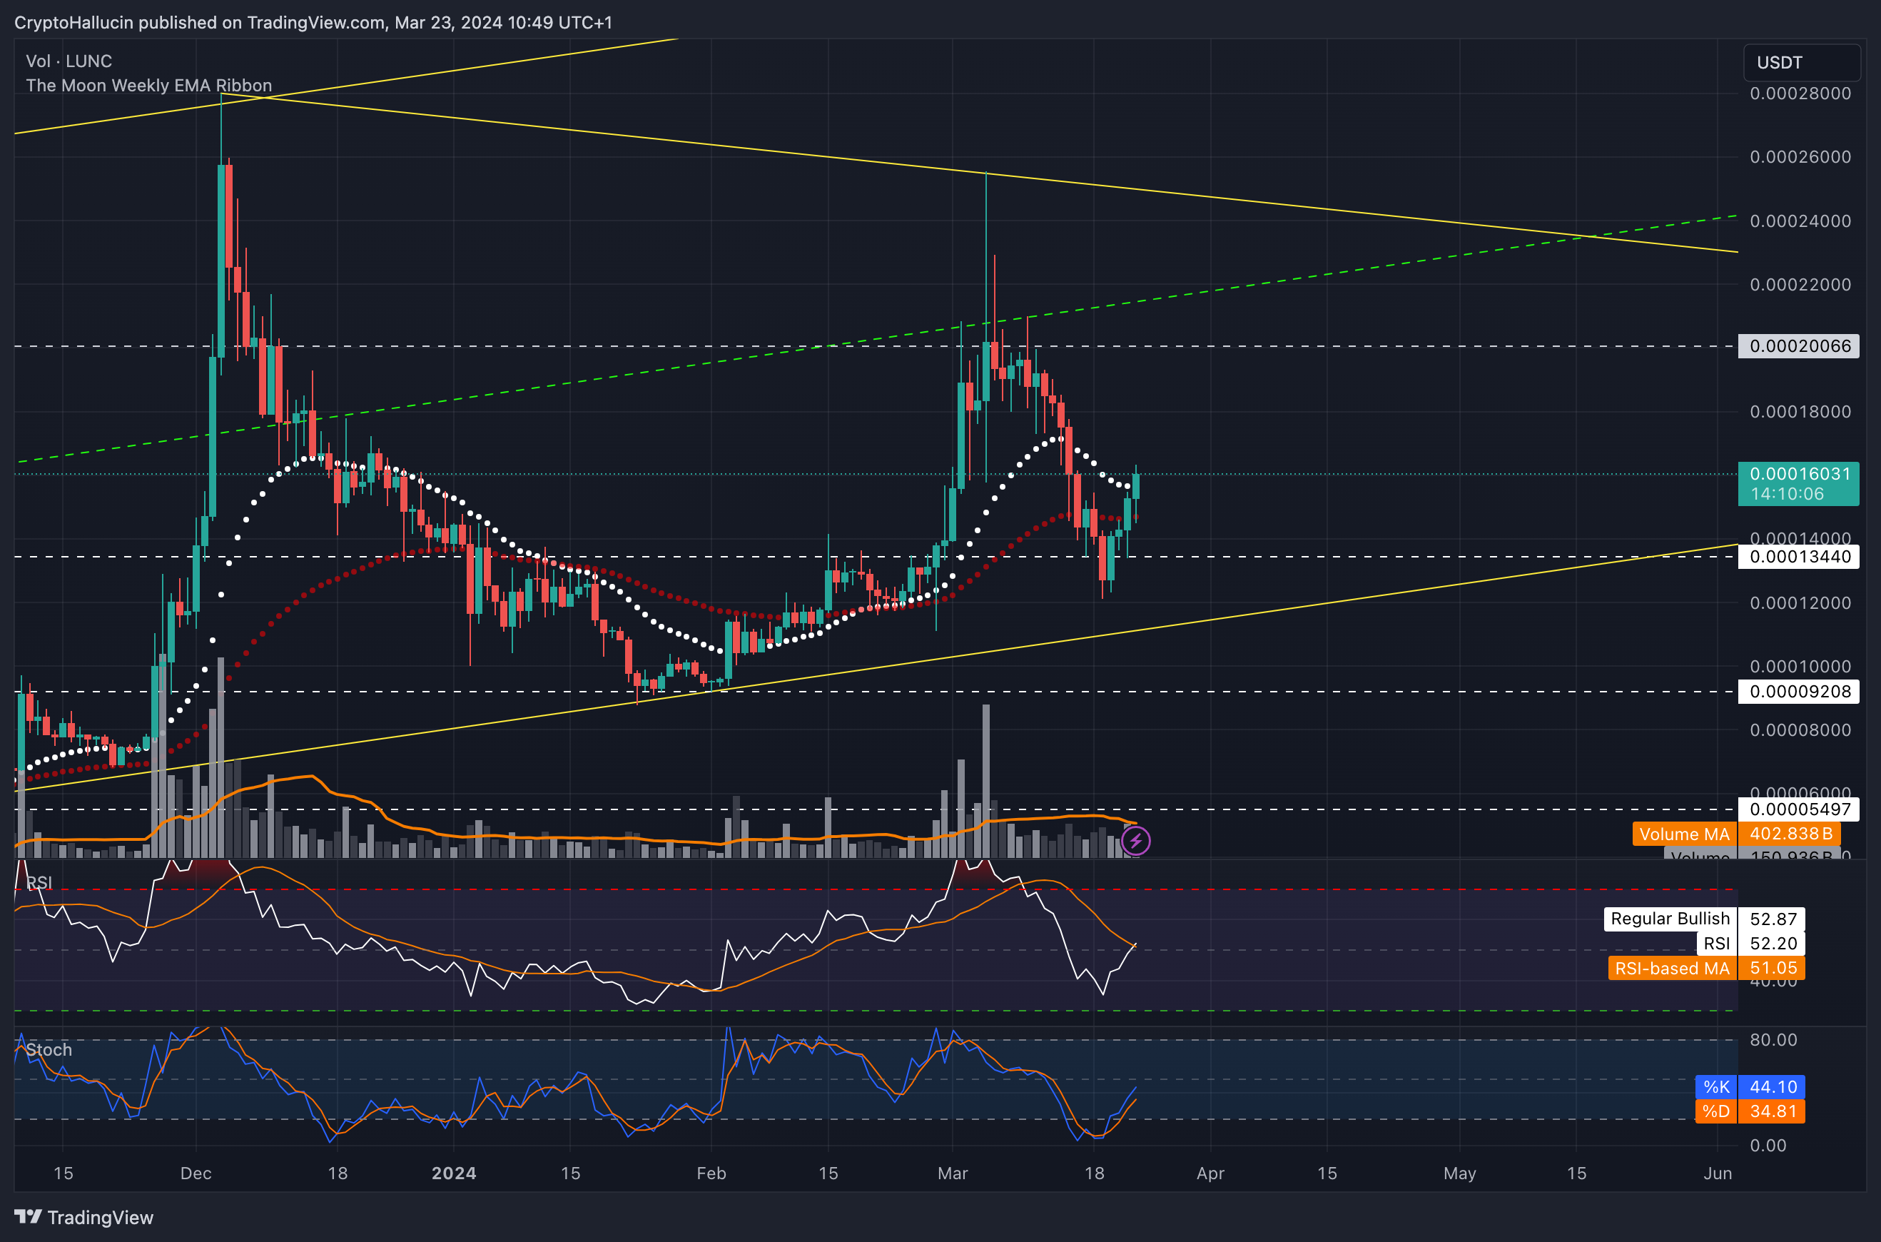
Task: Click the RSI value 52.20
Action: coord(1773,944)
